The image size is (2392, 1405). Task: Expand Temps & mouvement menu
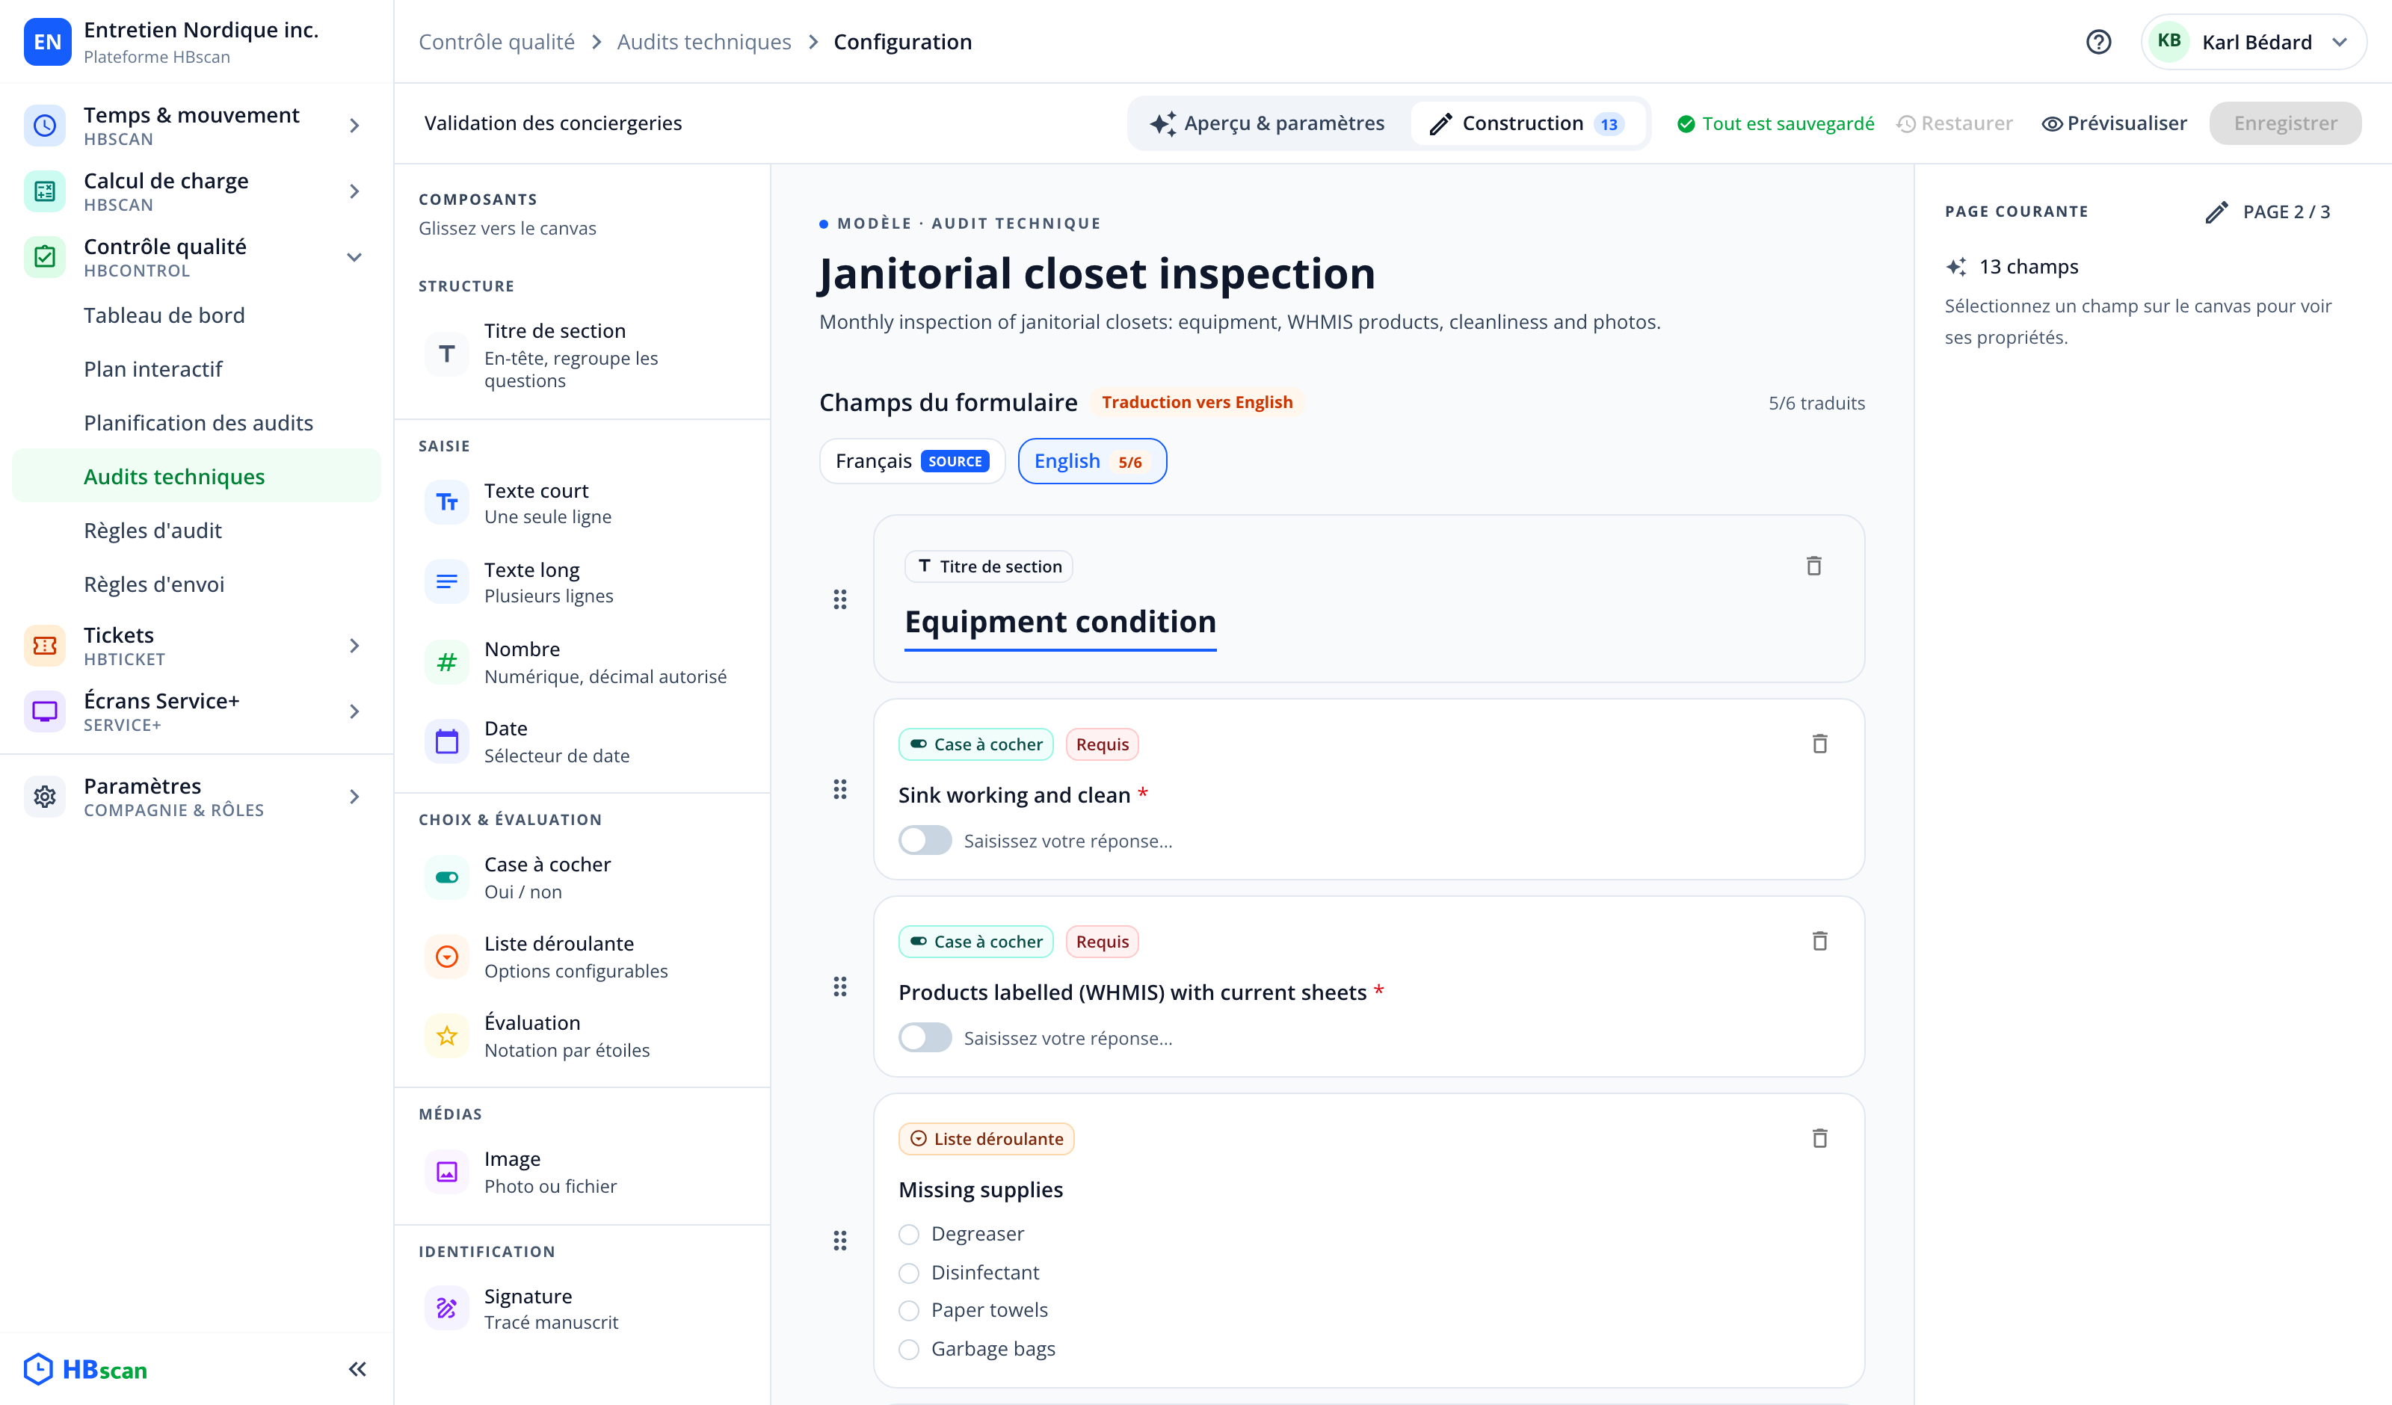tap(197, 126)
